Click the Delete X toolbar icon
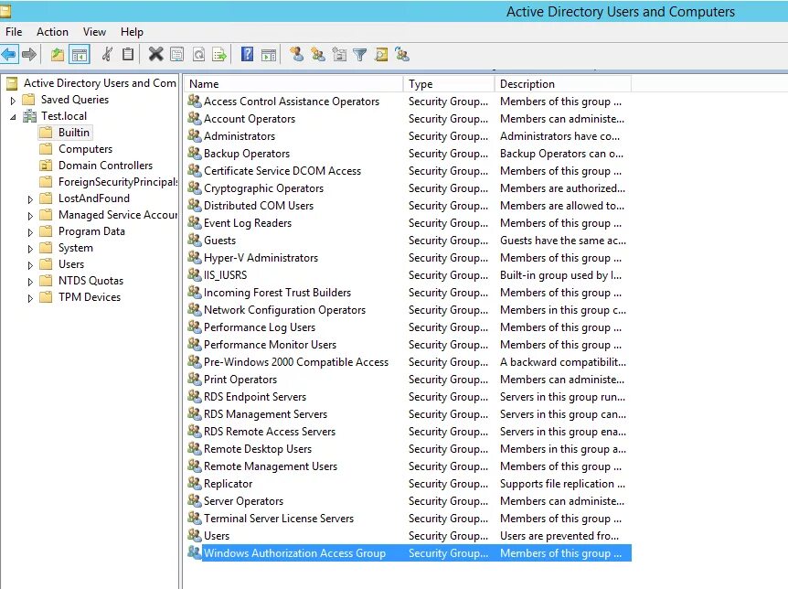 [x=155, y=54]
